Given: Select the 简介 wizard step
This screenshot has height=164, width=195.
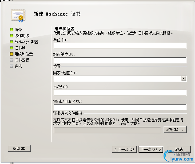Looking at the screenshot, I should pos(18,30).
